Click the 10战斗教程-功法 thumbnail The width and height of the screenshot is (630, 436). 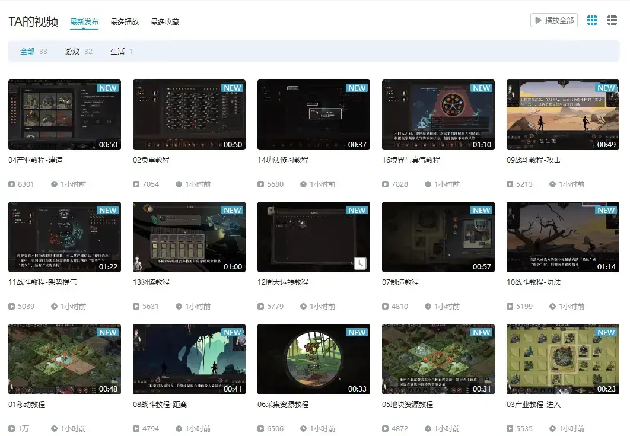click(562, 237)
